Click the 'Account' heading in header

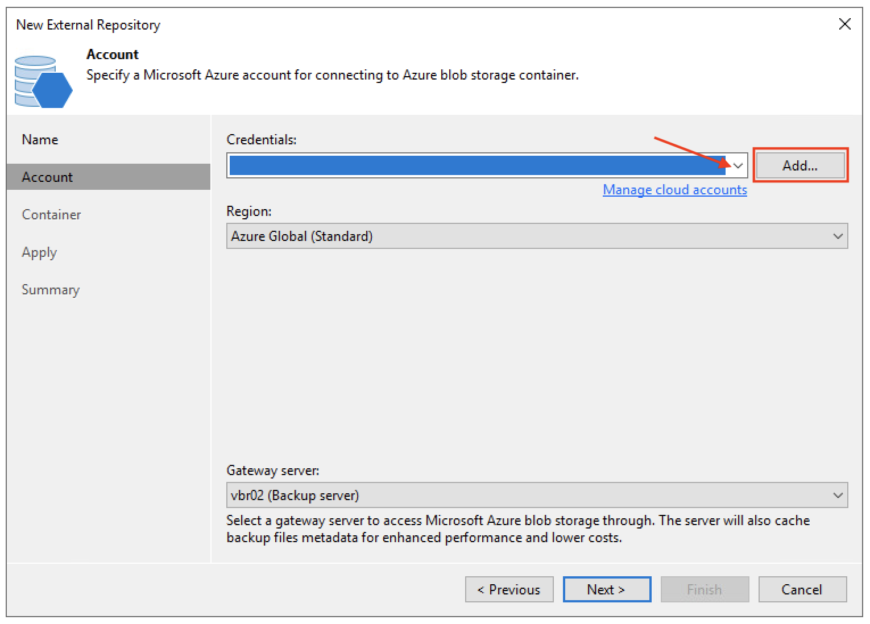[x=113, y=55]
